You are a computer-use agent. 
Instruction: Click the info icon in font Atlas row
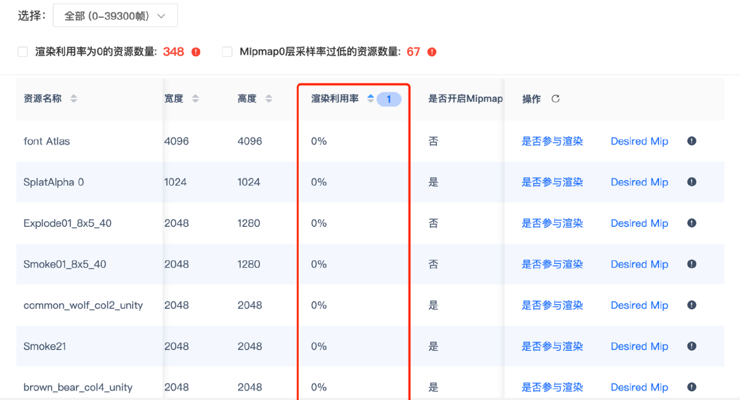[x=691, y=141]
